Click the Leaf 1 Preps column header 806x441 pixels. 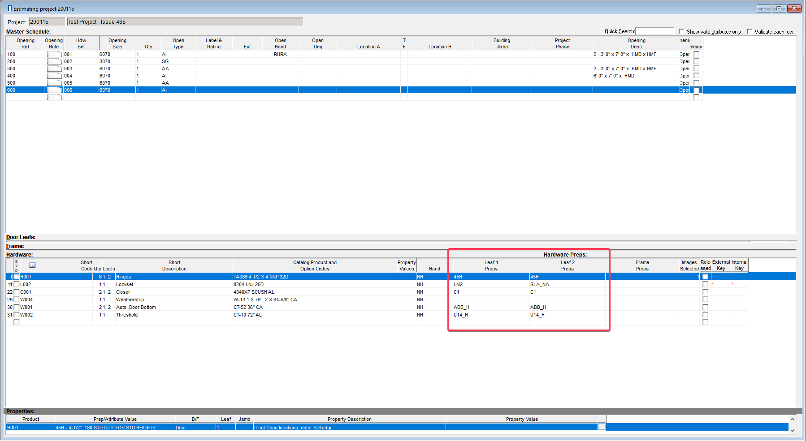(x=491, y=265)
